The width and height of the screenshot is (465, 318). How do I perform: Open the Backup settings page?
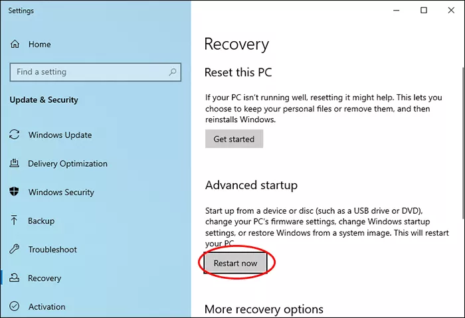[41, 220]
